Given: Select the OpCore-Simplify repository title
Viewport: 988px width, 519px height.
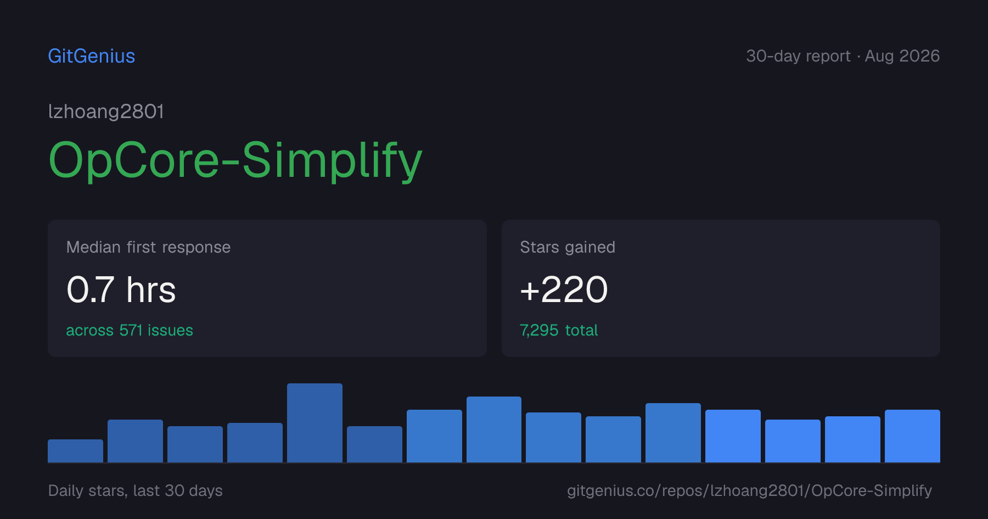Looking at the screenshot, I should (x=235, y=160).
